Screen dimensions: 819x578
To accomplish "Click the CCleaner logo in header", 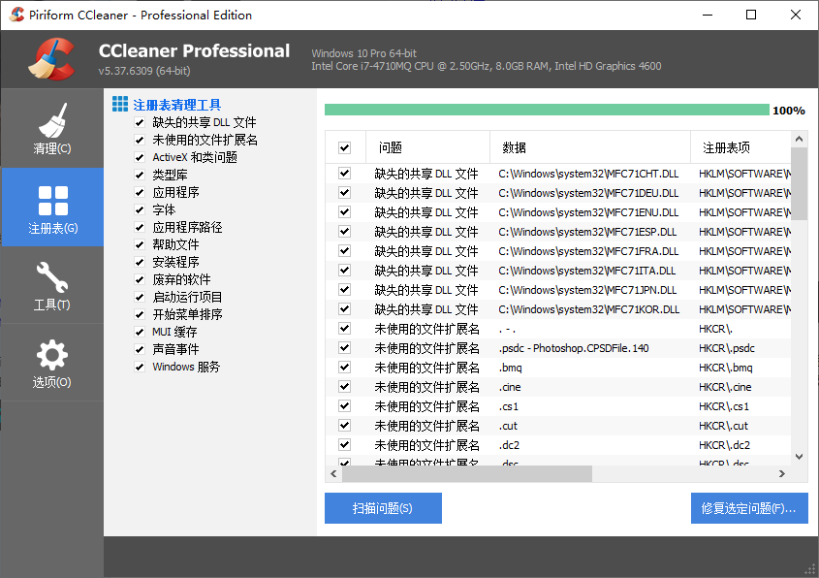I will (x=51, y=59).
